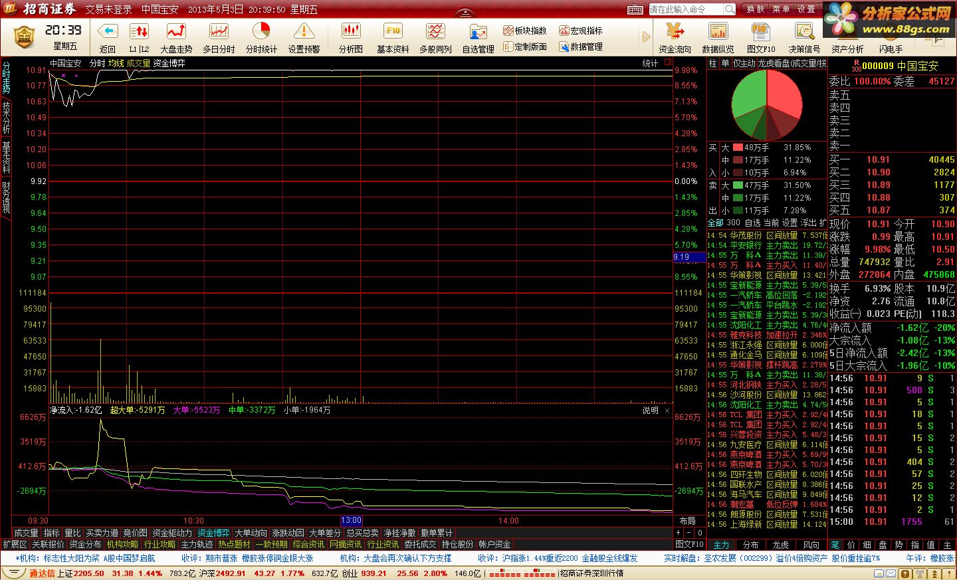Open 资金流向 capital flow icon
The width and height of the screenshot is (957, 580).
click(675, 31)
